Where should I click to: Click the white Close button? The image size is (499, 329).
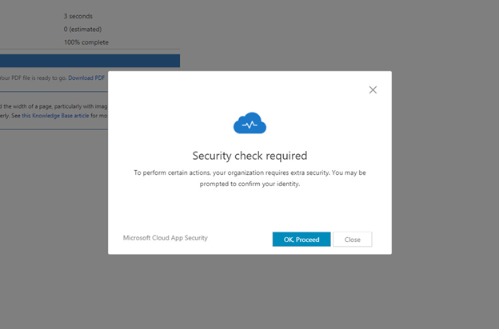(353, 240)
